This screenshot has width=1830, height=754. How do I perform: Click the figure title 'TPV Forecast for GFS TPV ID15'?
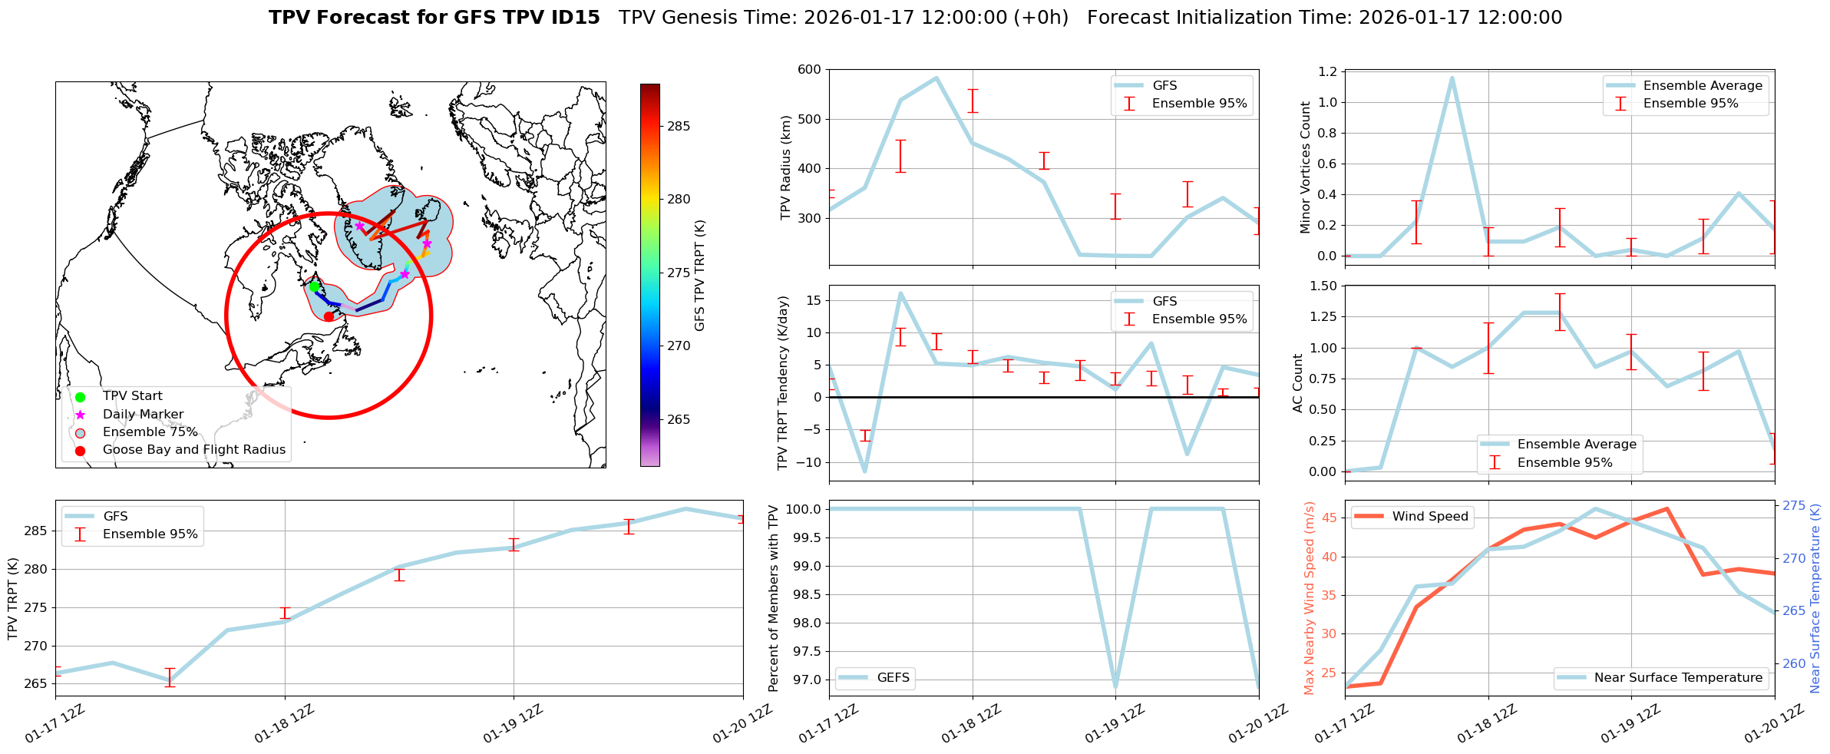(434, 18)
